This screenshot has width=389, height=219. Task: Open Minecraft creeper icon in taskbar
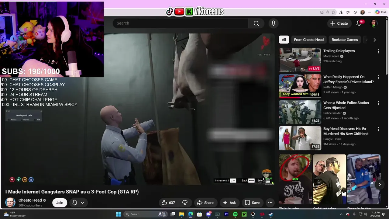[x=244, y=214]
